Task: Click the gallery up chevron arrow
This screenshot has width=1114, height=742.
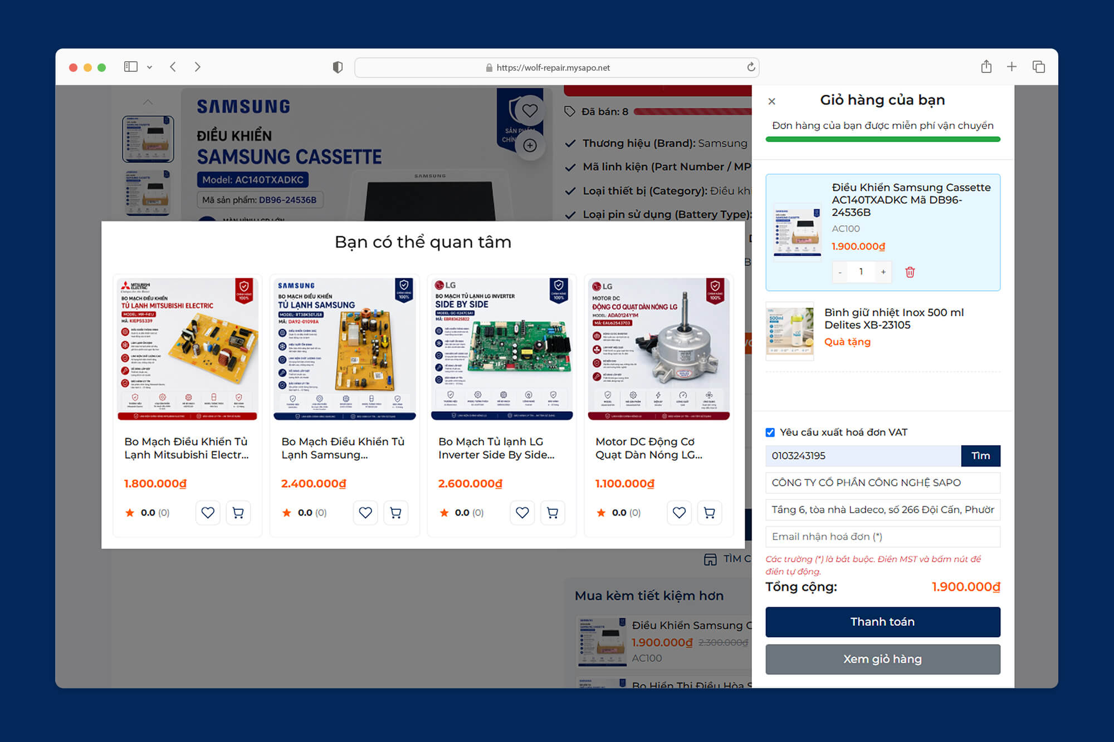Action: (x=148, y=102)
